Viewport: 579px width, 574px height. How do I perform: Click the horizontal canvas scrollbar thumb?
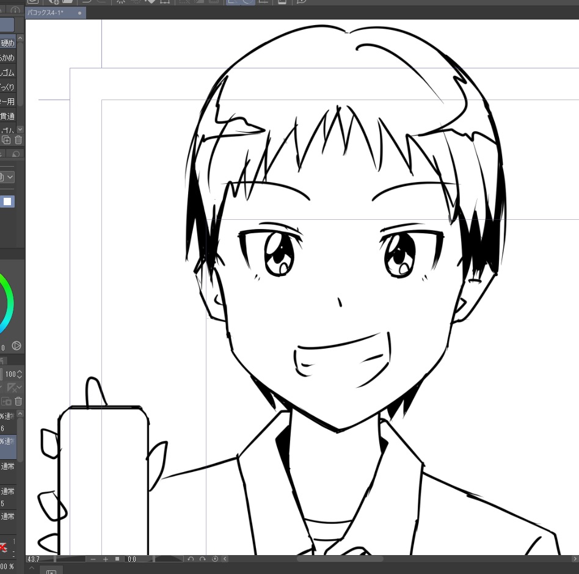pyautogui.click(x=340, y=559)
